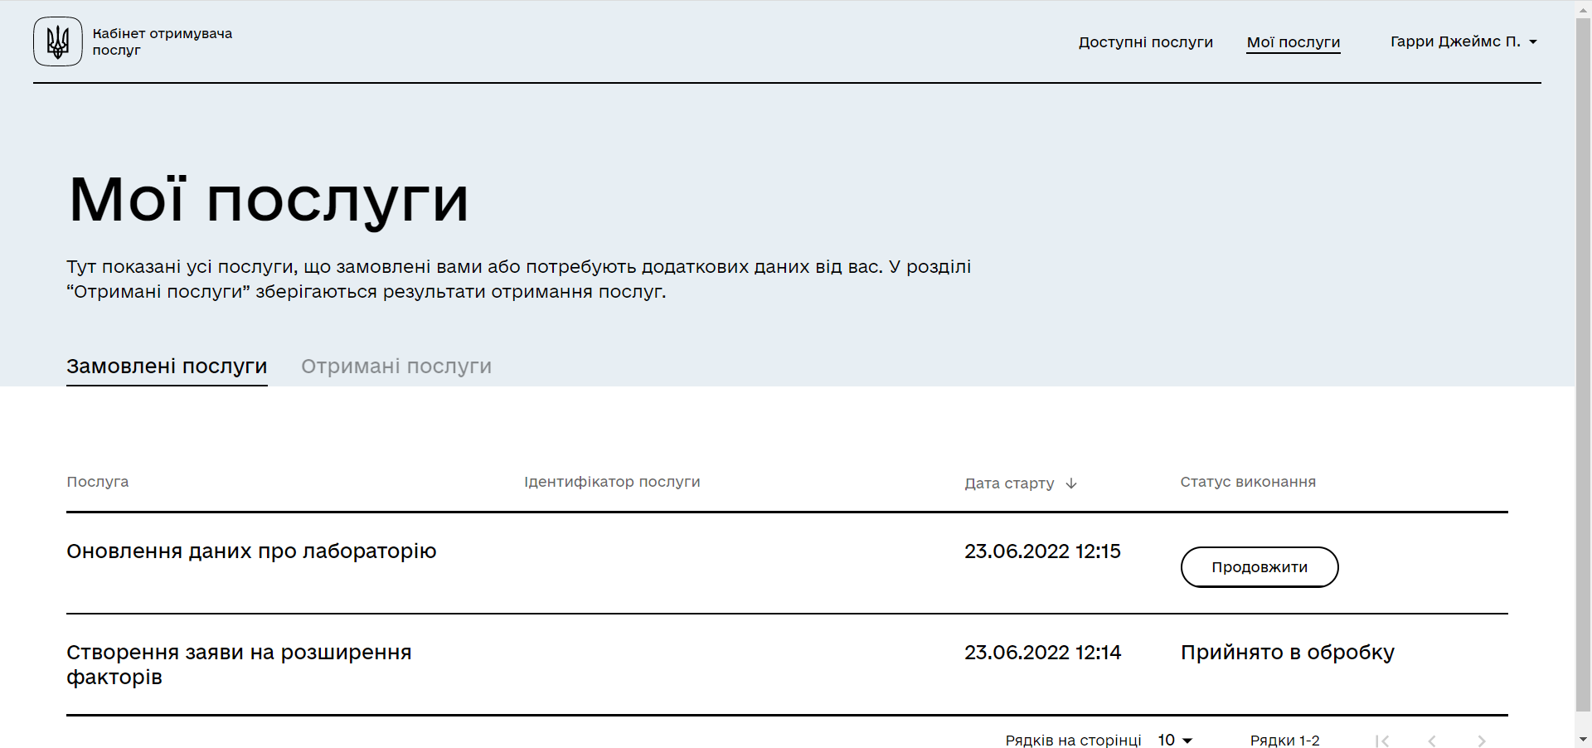Click the Ідентифікатор послуги column header

(612, 482)
